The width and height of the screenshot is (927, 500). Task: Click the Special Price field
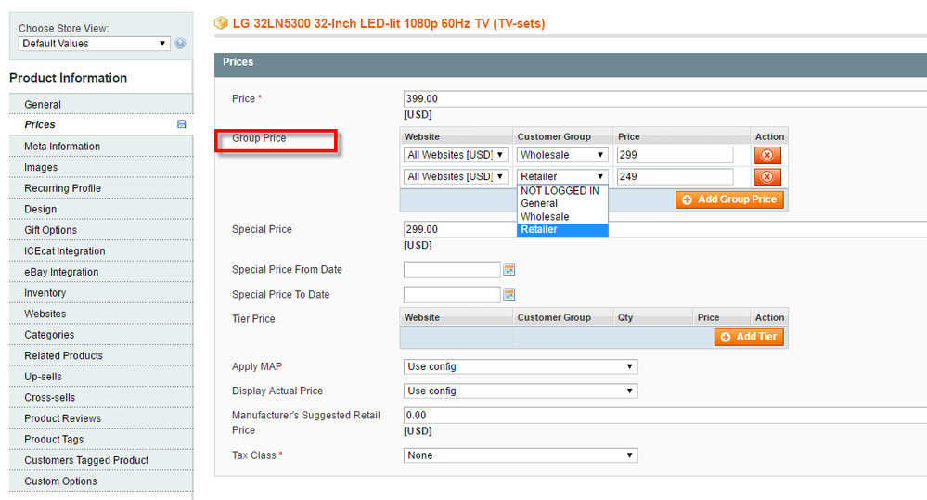[665, 229]
